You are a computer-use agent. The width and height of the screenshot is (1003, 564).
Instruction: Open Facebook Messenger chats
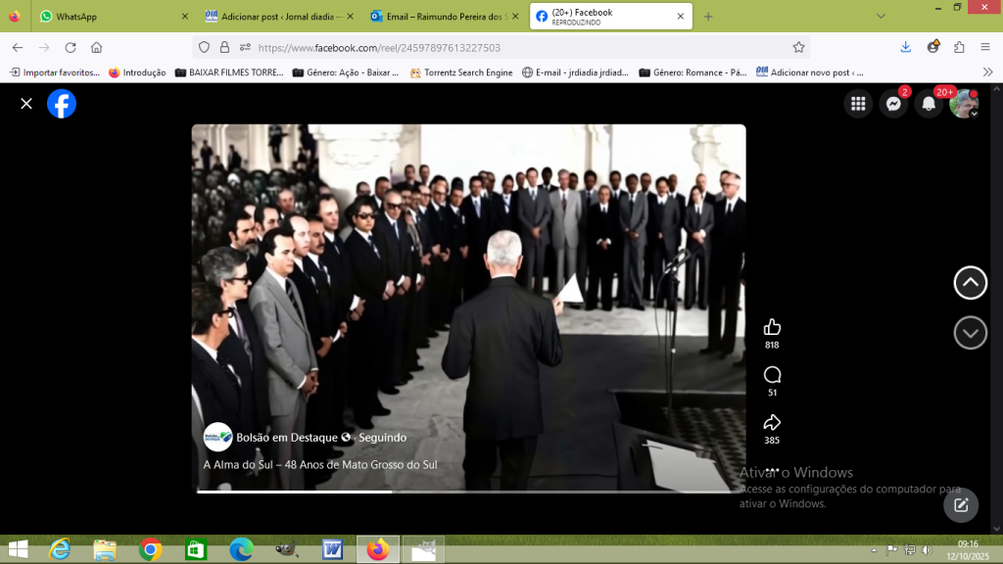[x=893, y=104]
